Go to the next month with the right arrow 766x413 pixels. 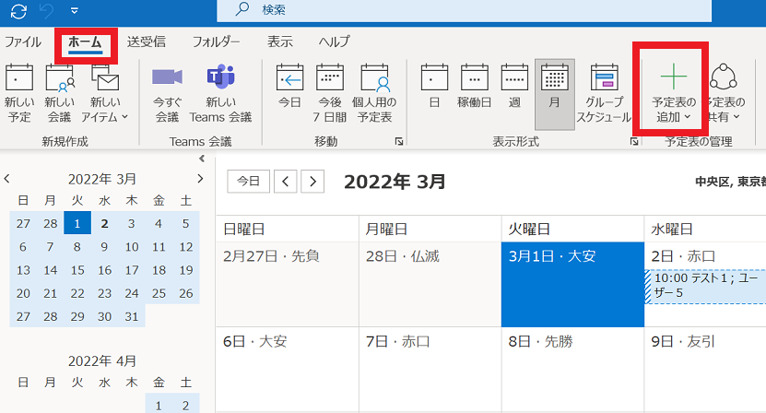(x=314, y=182)
